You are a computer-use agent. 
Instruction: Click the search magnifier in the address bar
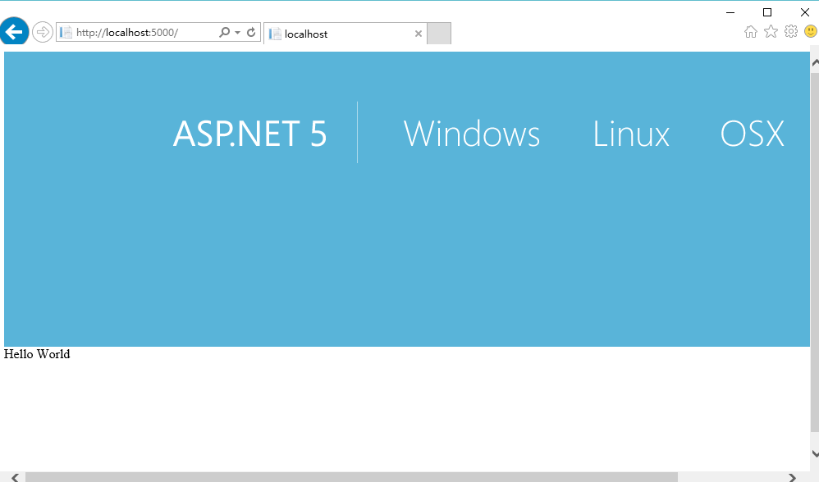[x=224, y=32]
